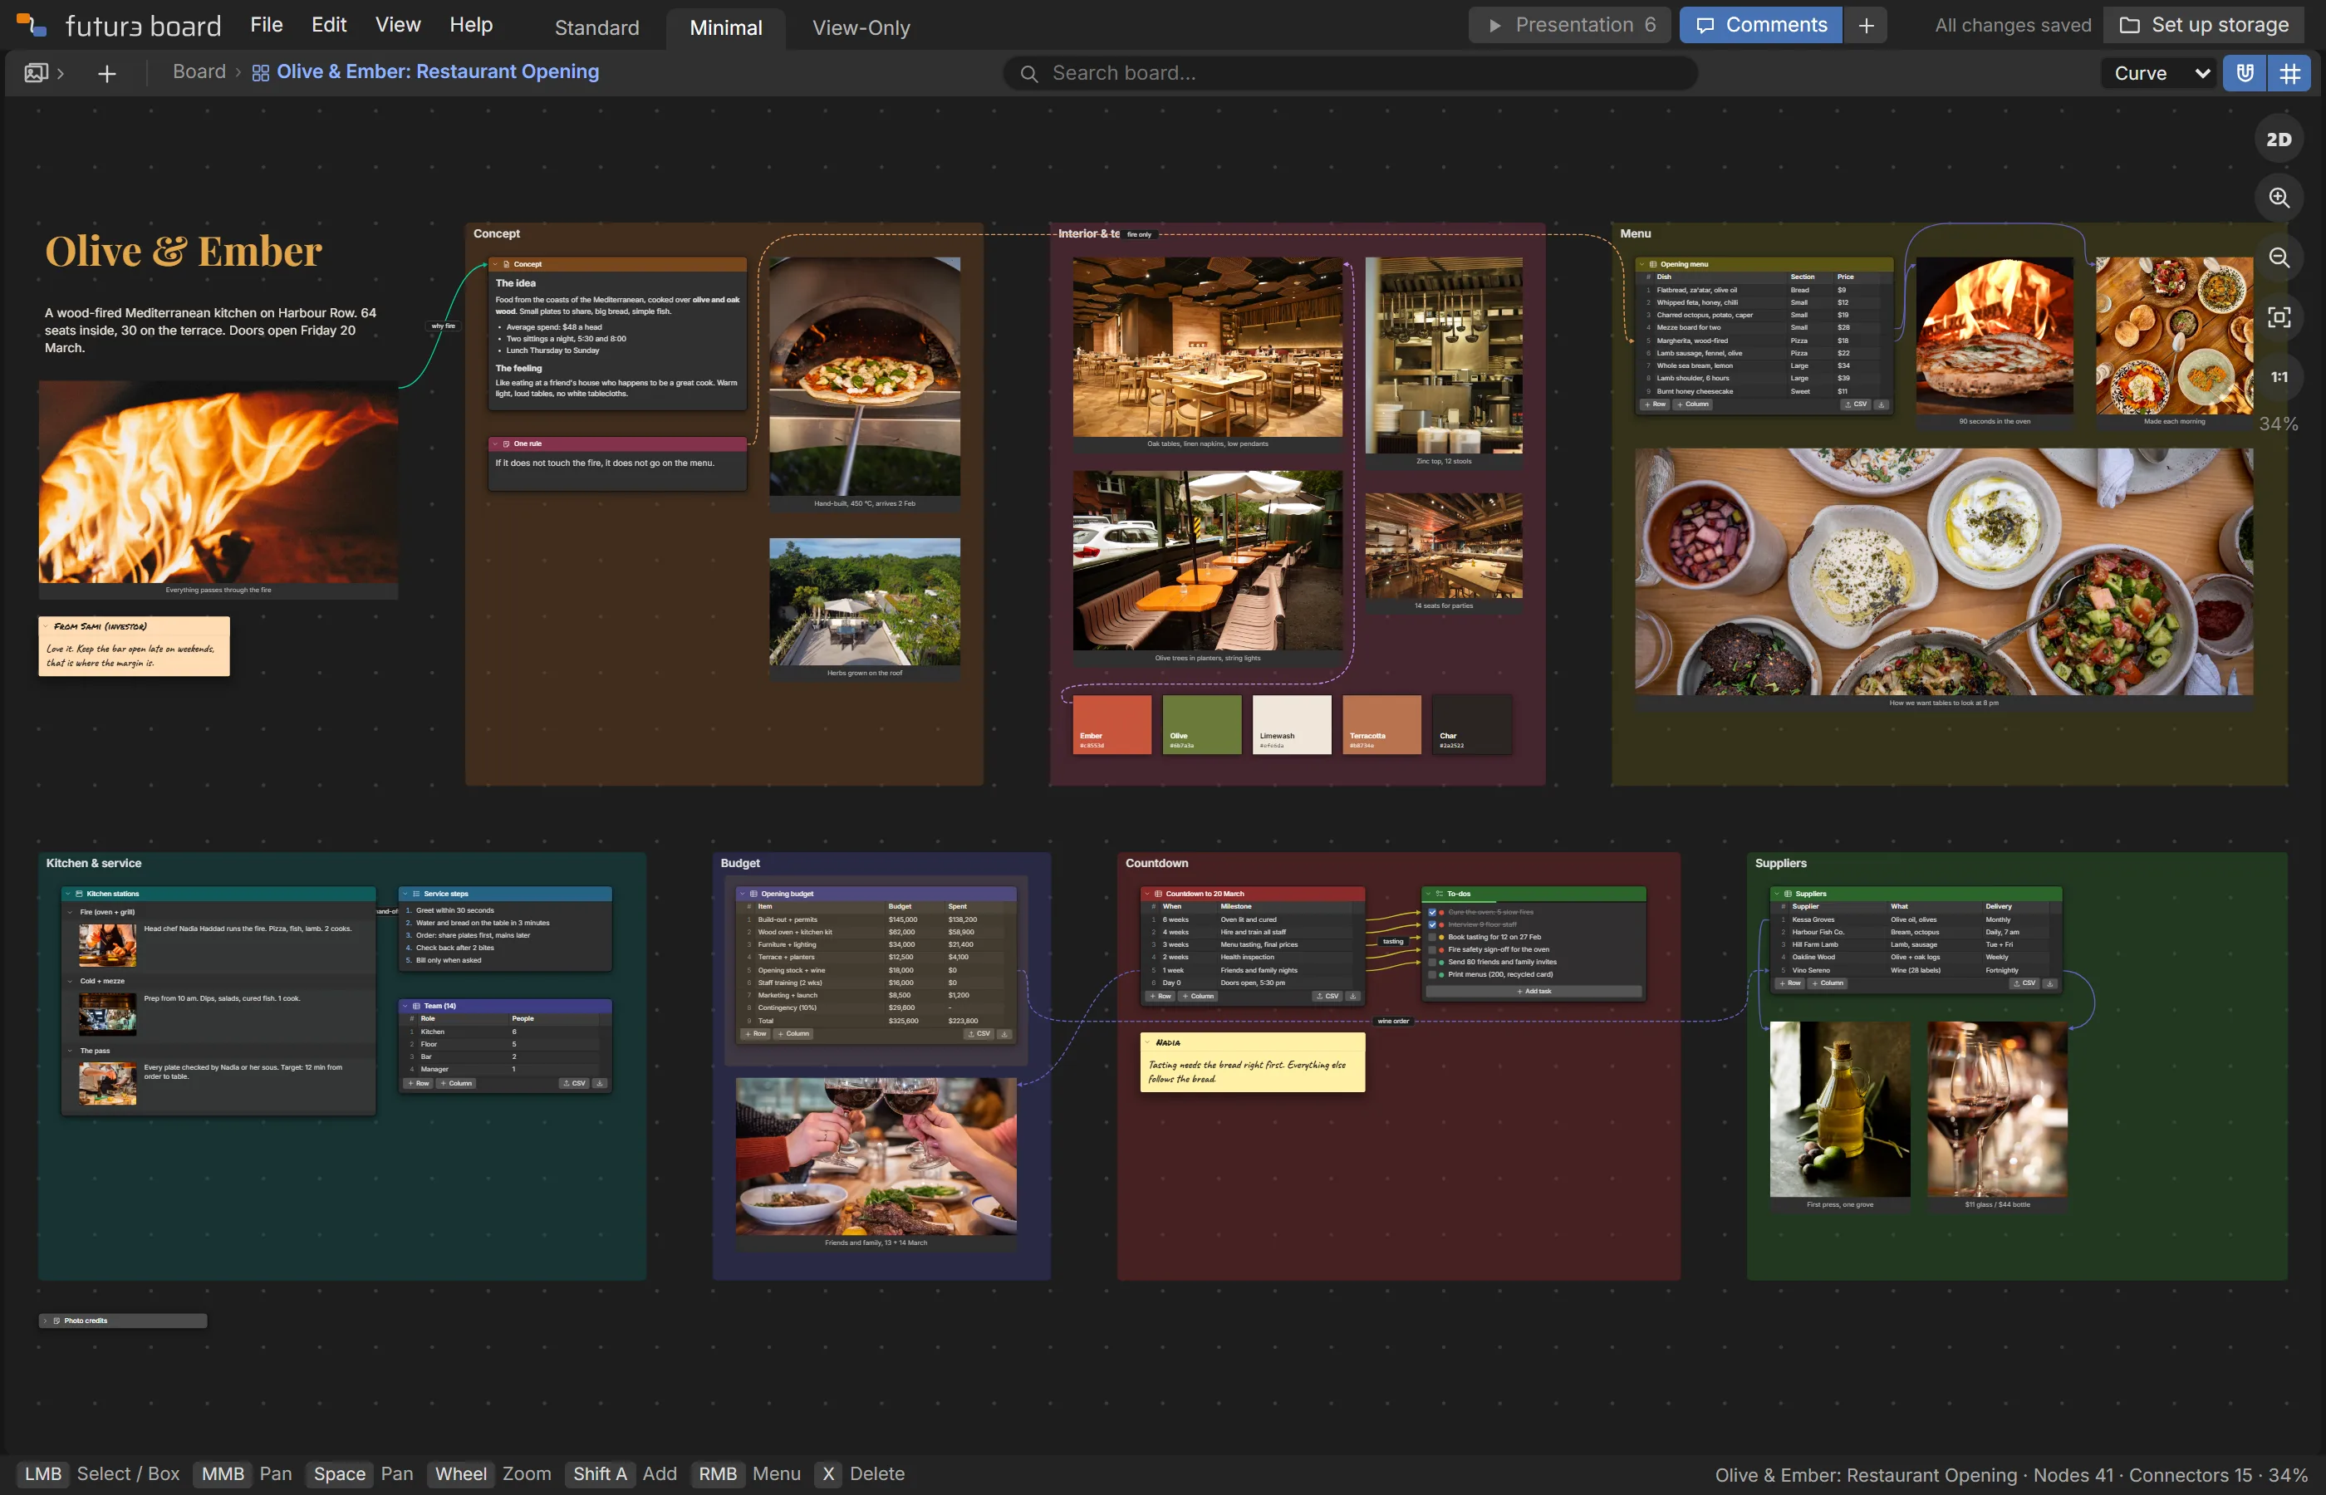The image size is (2326, 1495).
Task: Open the Comments panel button
Action: tap(1761, 25)
